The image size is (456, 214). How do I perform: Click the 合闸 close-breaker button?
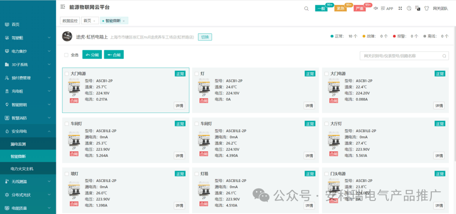114,54
